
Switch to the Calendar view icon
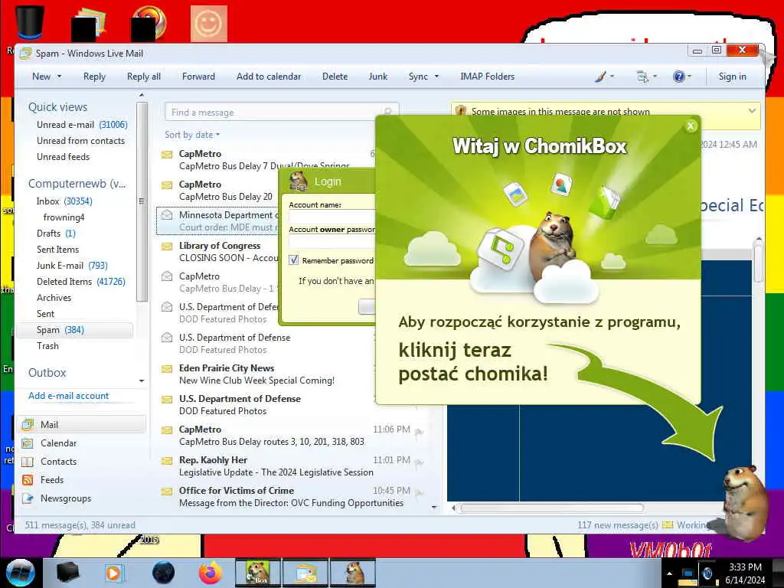28,443
